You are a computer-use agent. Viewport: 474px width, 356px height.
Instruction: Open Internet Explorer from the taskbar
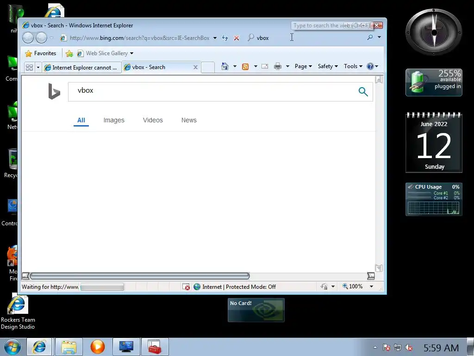click(x=39, y=347)
